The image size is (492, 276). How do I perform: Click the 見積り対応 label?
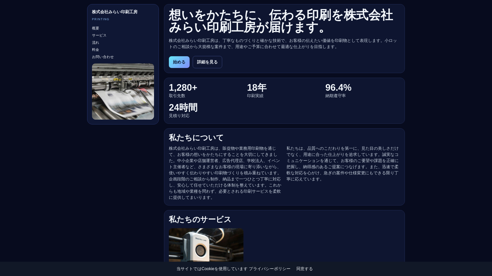point(179,116)
